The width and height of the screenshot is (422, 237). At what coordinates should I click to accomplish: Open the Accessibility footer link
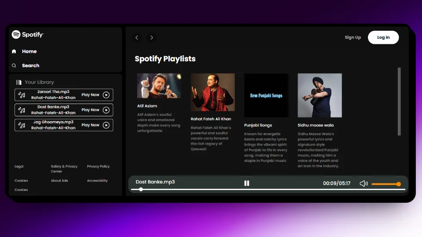coord(97,180)
